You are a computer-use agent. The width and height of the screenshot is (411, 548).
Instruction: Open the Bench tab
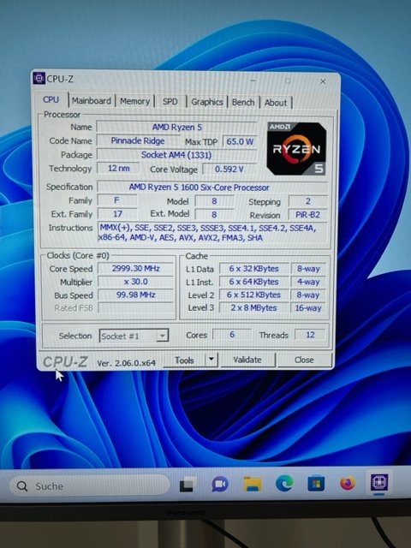[x=243, y=103]
